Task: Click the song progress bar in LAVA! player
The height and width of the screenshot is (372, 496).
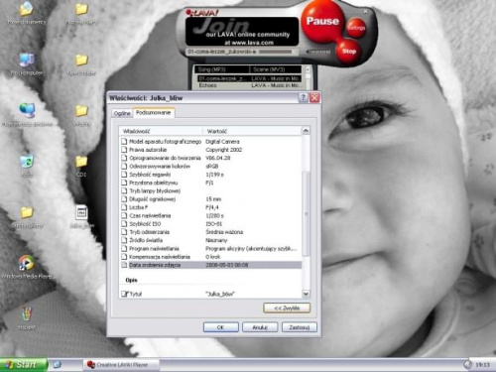Action: point(275,52)
